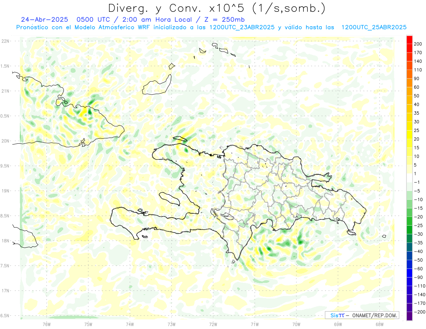
Task: Click the '-5' colorbar value
Action: pyautogui.click(x=417, y=191)
